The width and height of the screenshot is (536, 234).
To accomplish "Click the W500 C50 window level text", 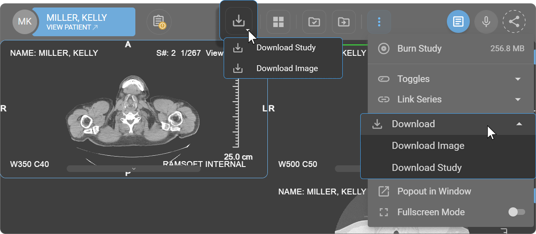I will pos(298,164).
